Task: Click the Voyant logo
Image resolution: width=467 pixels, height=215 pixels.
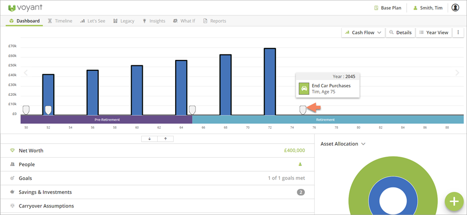Action: click(25, 8)
